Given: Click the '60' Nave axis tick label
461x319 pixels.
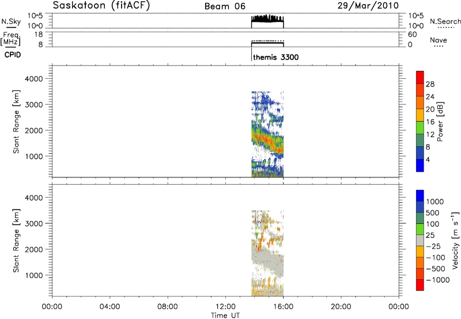Looking at the screenshot, I should point(412,35).
